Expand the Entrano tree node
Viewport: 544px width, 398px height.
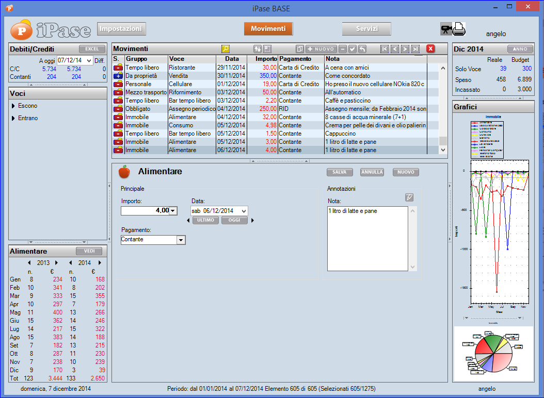point(13,119)
